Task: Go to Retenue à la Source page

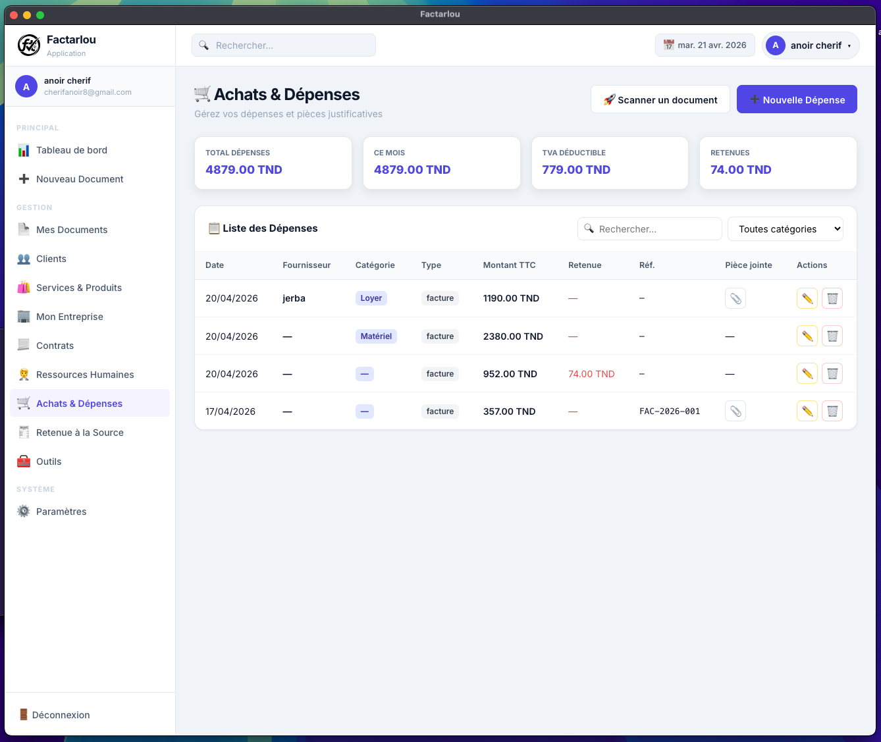Action: click(80, 433)
